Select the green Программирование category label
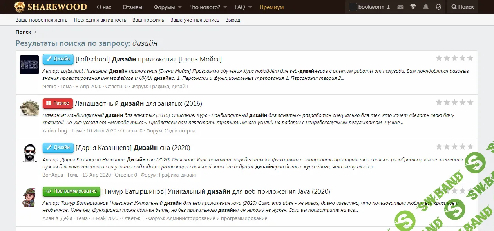Viewport: 494px width, 231px height. pyautogui.click(x=71, y=191)
